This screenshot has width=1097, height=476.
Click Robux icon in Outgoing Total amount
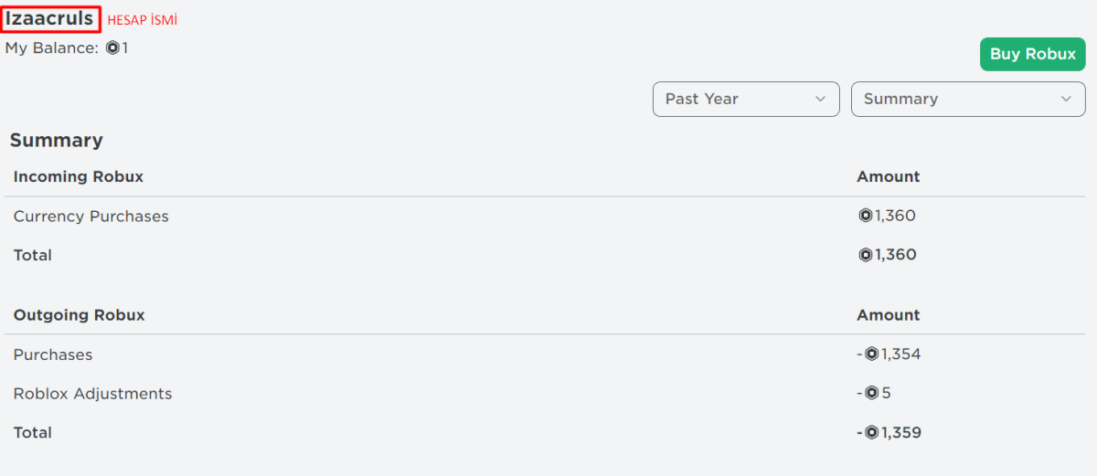tap(871, 432)
